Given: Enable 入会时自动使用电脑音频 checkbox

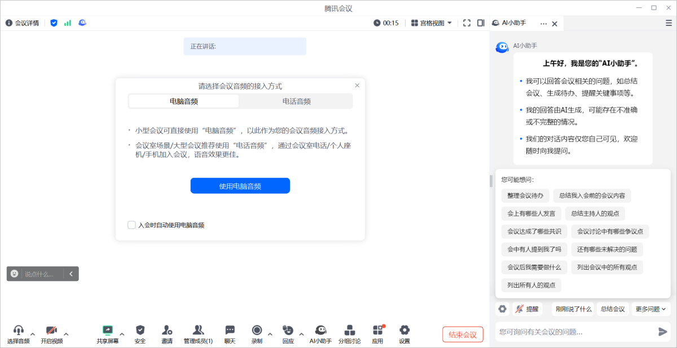Looking at the screenshot, I should point(131,225).
